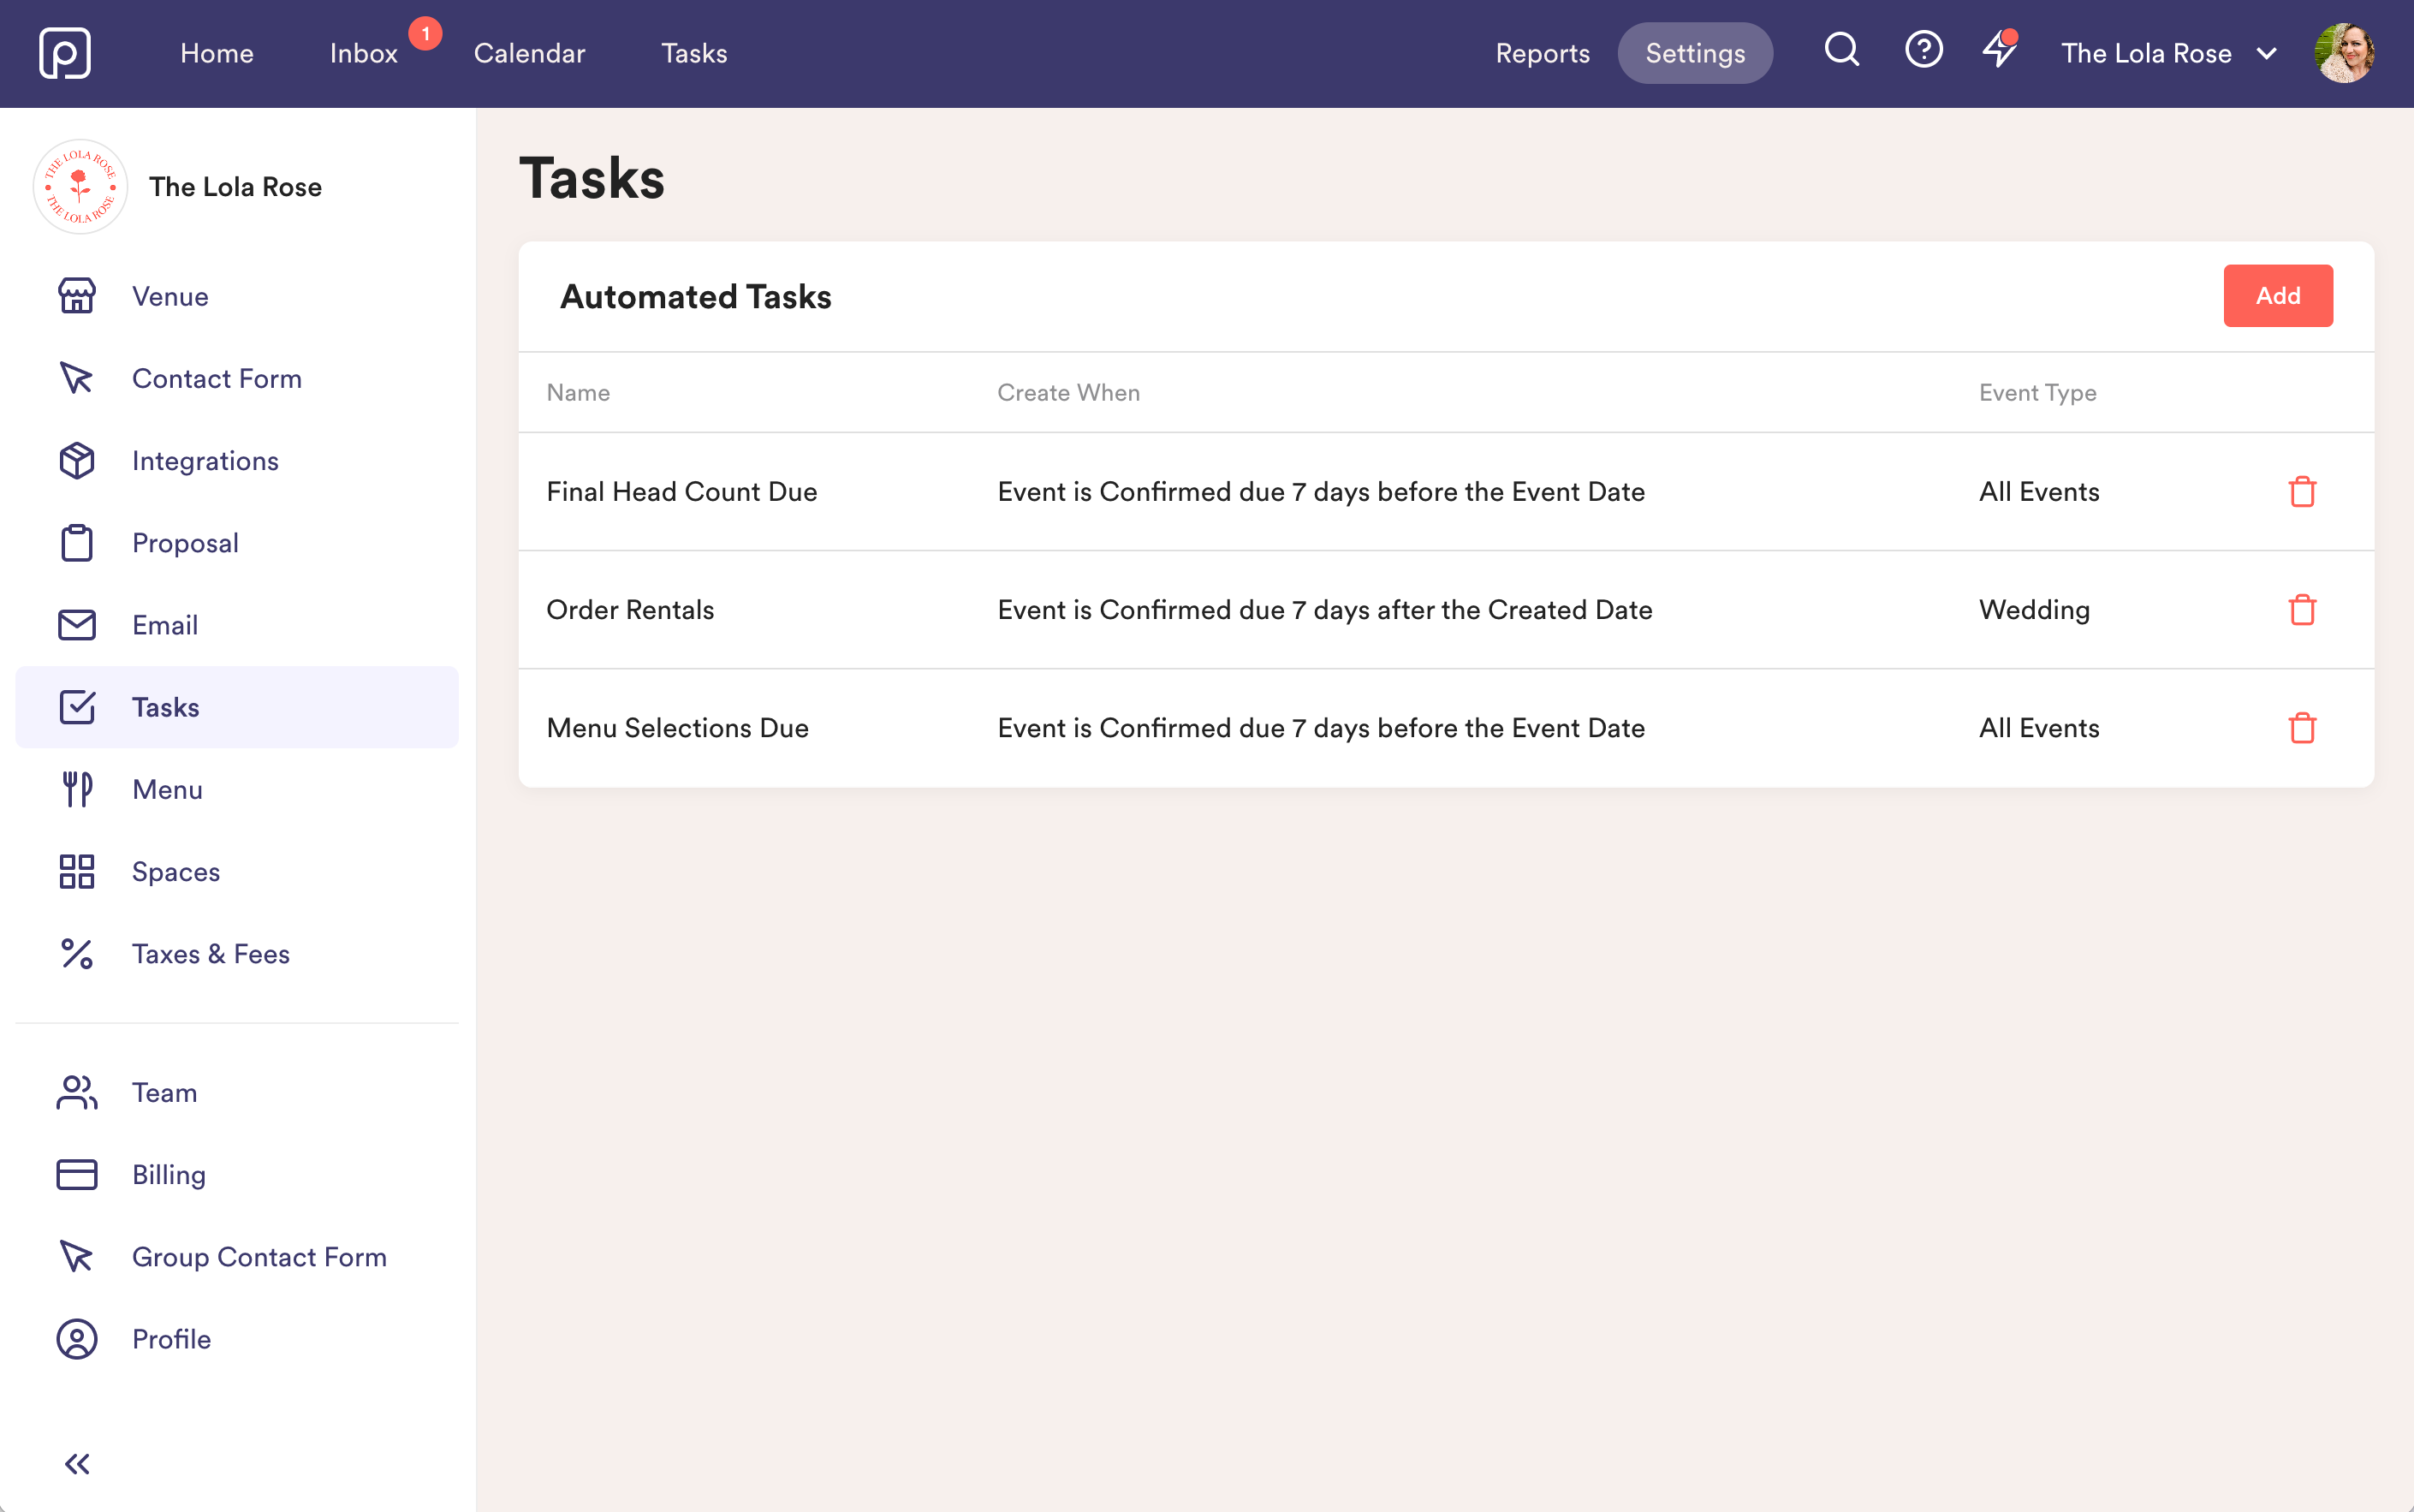Open the help question mark icon

pyautogui.click(x=1923, y=50)
